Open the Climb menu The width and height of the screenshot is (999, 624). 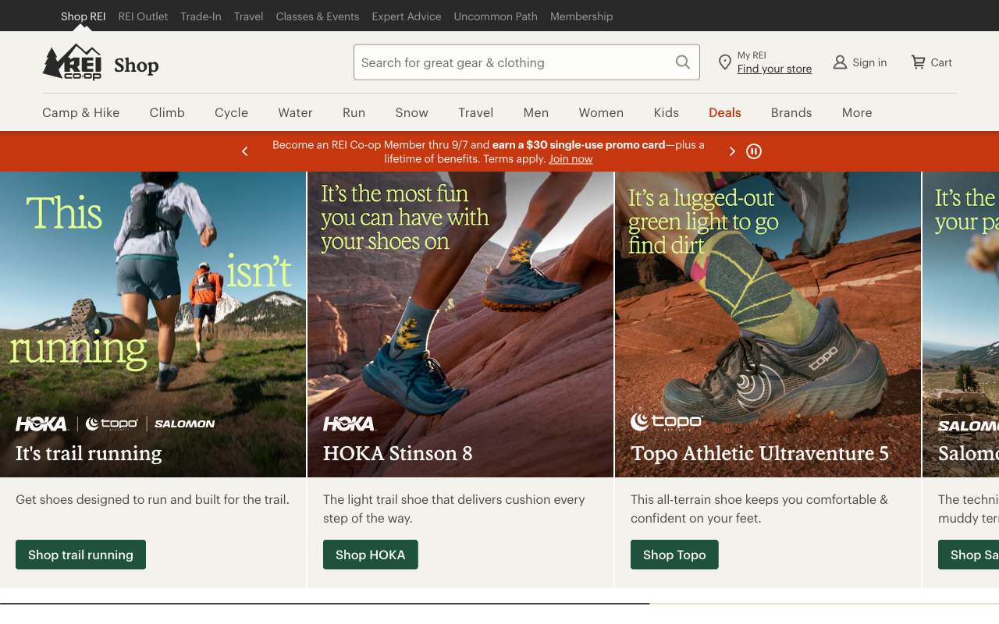click(167, 112)
